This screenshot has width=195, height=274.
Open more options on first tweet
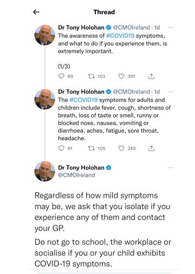[x=171, y=28]
